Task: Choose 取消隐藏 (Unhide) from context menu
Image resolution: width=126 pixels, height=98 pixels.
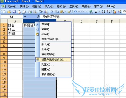Action: [53, 74]
